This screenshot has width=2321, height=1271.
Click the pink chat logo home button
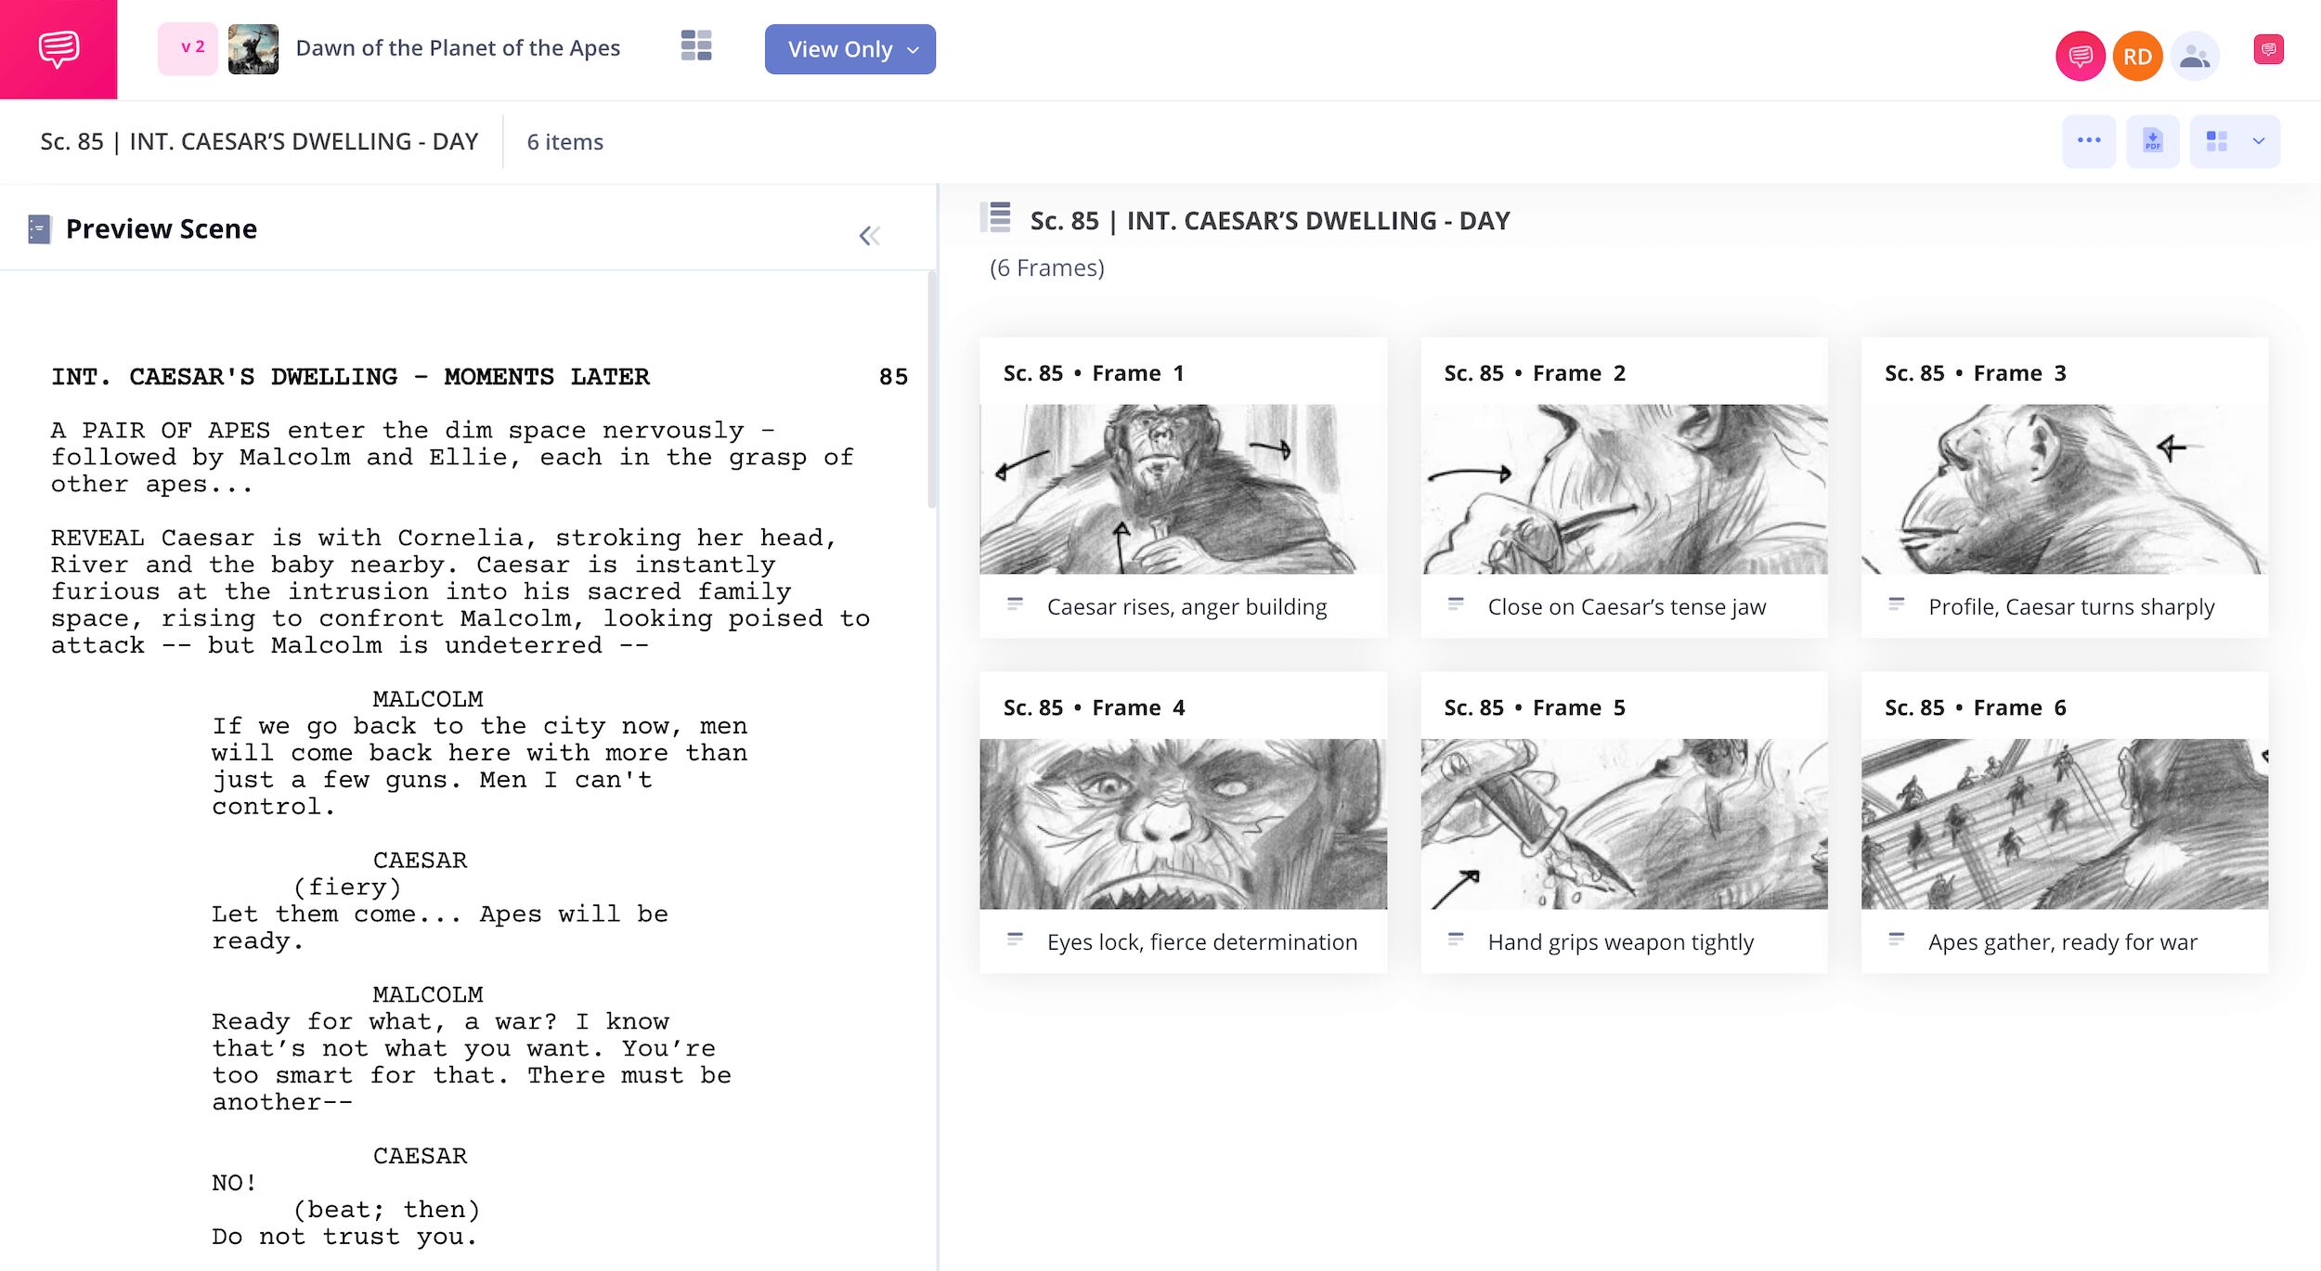pyautogui.click(x=58, y=49)
